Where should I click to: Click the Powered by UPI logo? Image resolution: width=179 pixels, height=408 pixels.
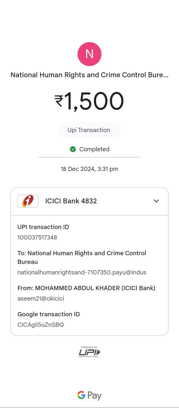[89, 352]
